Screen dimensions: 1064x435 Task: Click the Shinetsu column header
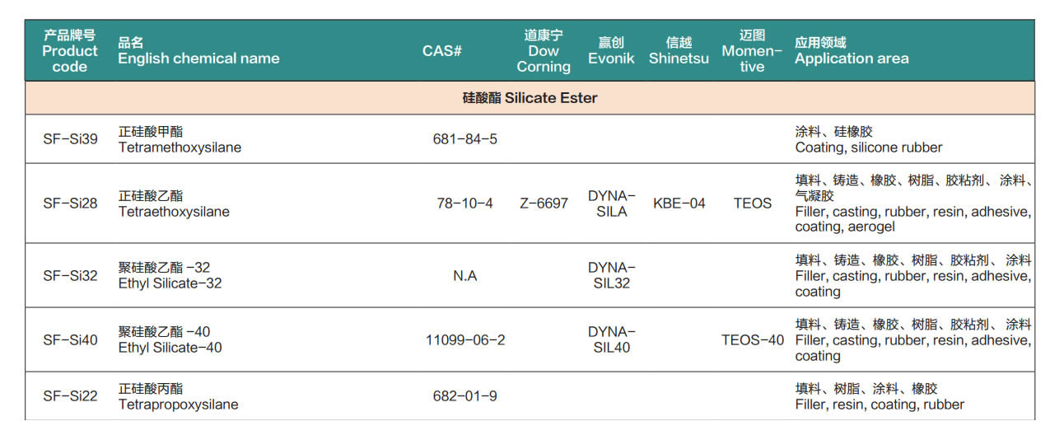(679, 51)
